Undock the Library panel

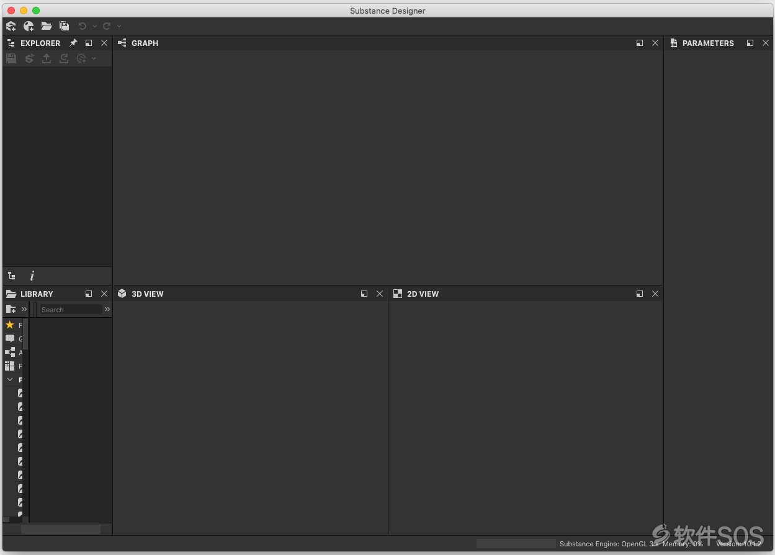pyautogui.click(x=89, y=294)
